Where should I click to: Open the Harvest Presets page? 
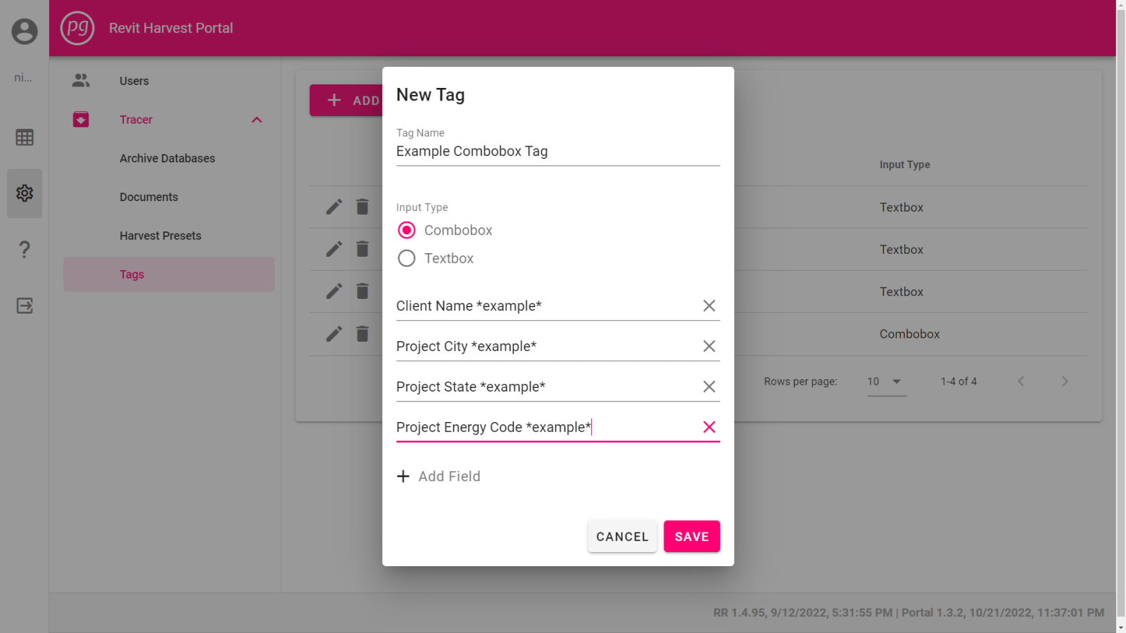160,236
